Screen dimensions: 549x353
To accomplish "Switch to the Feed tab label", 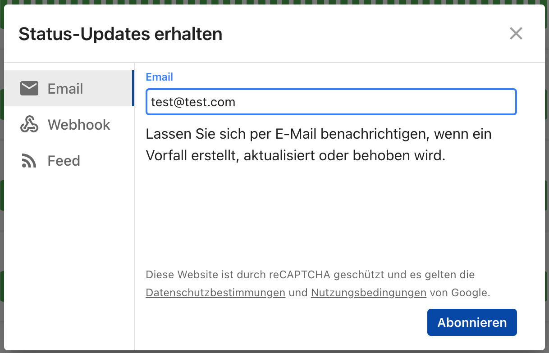I will click(64, 161).
